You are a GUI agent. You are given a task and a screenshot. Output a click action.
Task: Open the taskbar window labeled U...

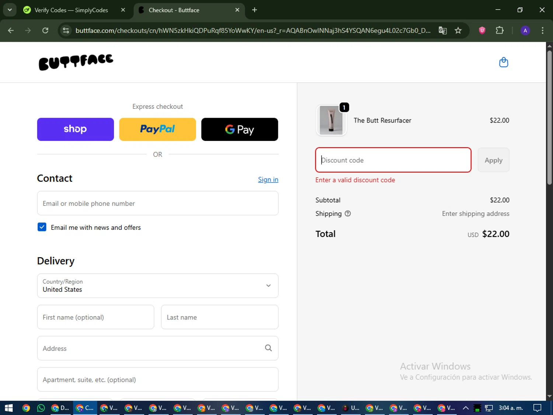coord(351,408)
